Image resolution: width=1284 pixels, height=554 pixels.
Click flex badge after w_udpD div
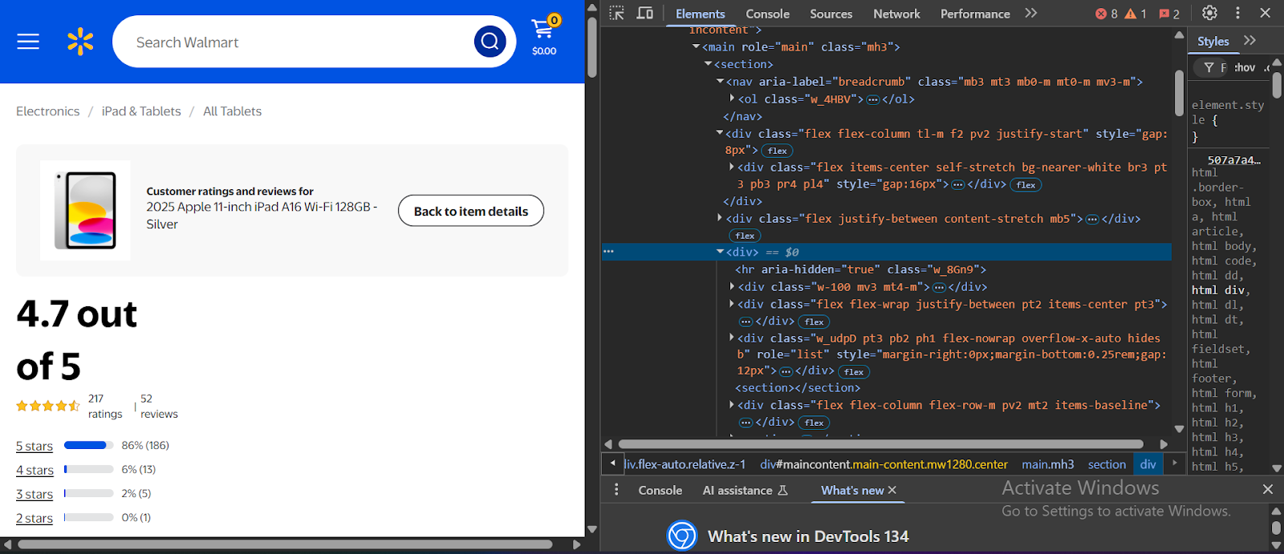pyautogui.click(x=854, y=372)
